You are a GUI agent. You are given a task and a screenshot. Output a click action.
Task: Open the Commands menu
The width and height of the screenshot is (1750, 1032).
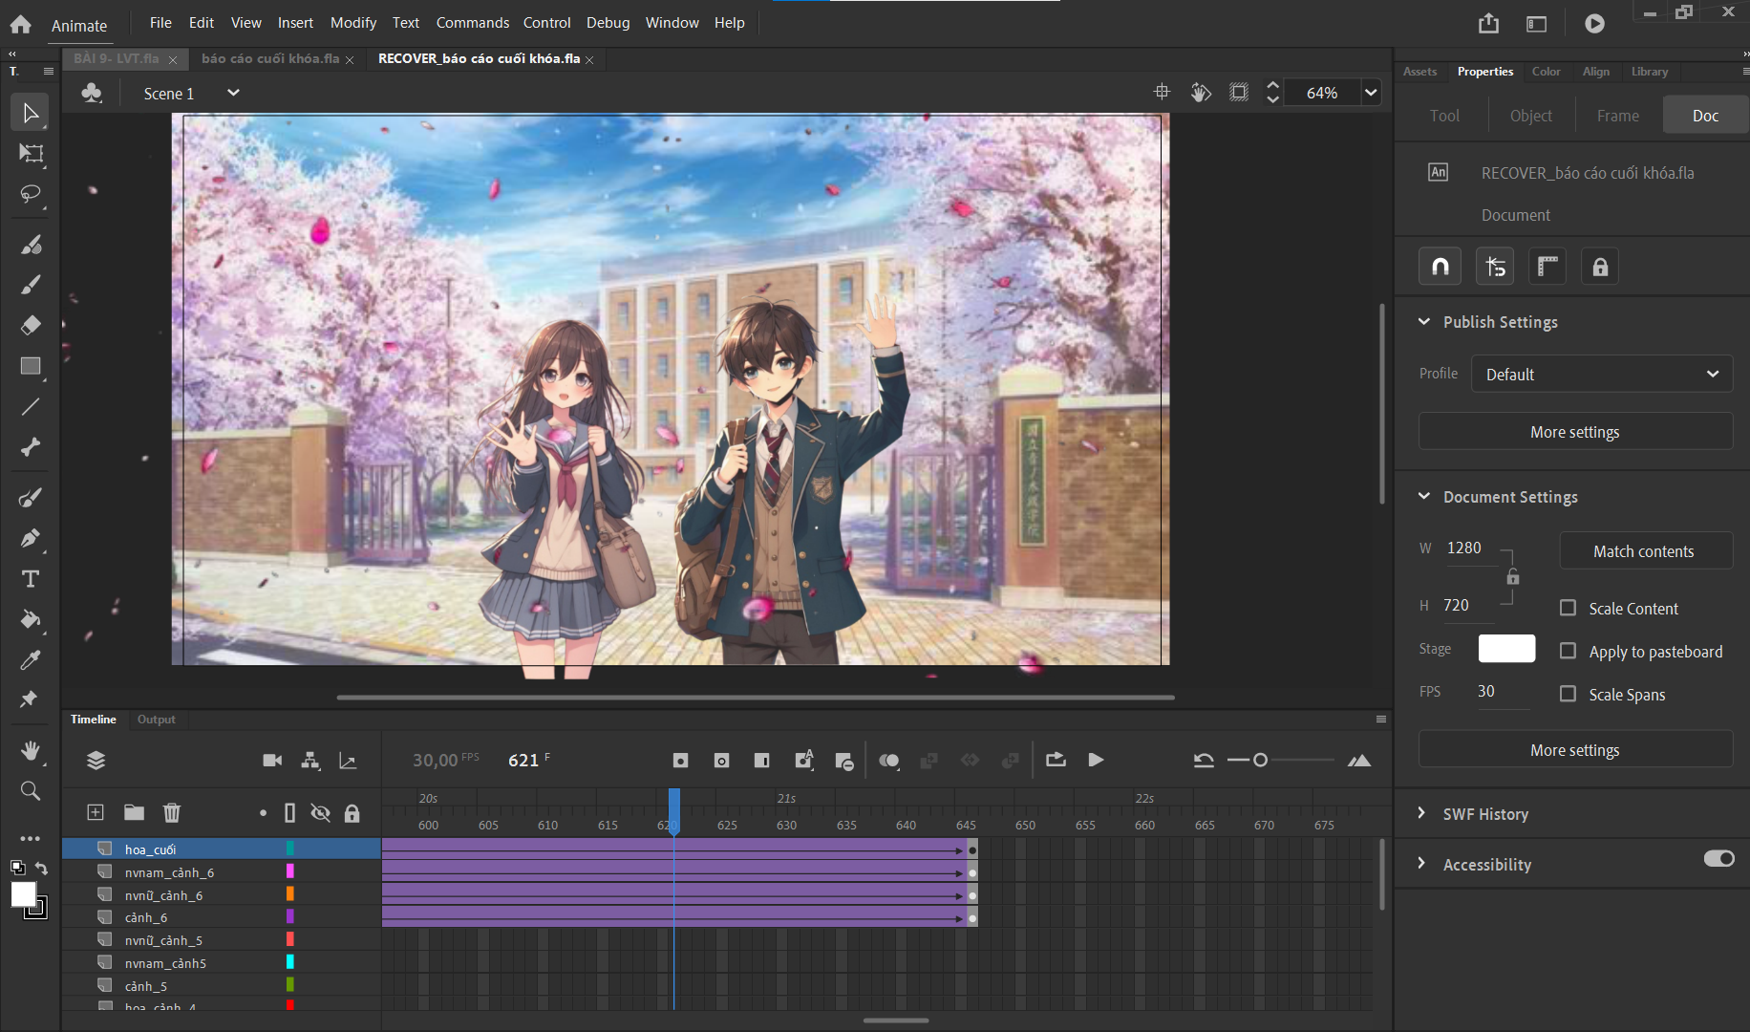[473, 23]
